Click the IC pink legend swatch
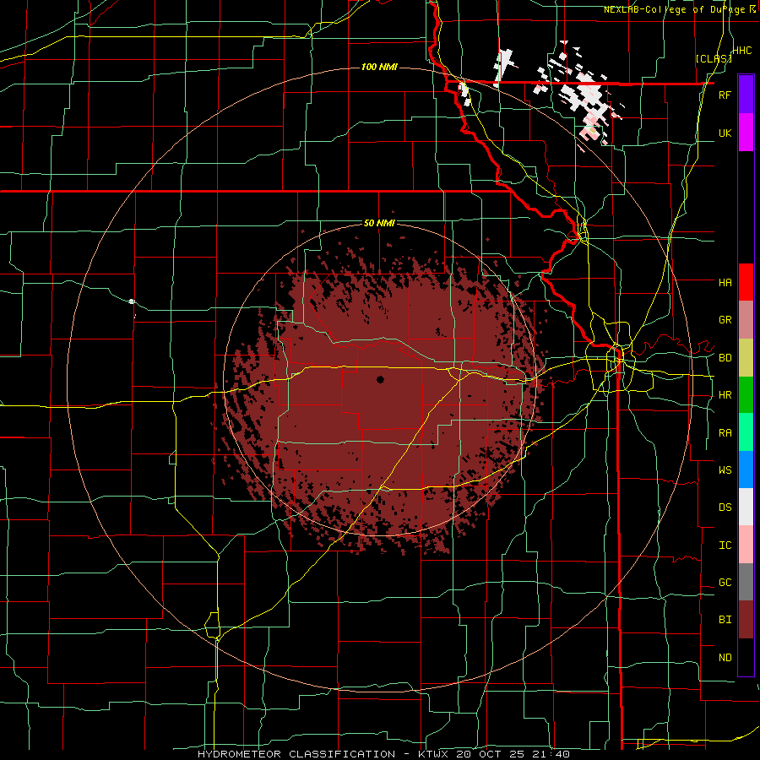Image resolution: width=760 pixels, height=760 pixels. tap(746, 545)
